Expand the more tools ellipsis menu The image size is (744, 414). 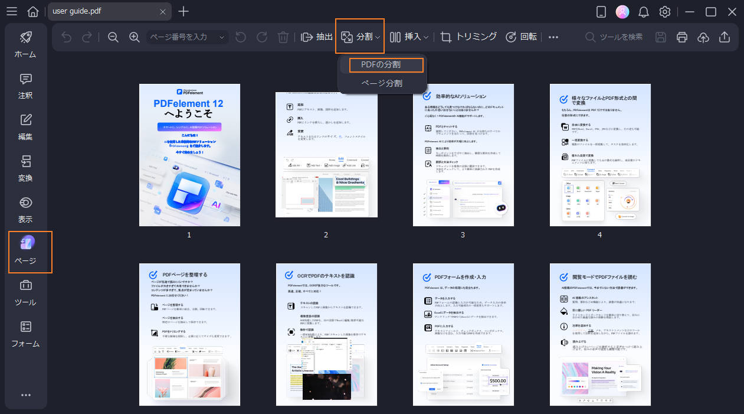pyautogui.click(x=553, y=37)
